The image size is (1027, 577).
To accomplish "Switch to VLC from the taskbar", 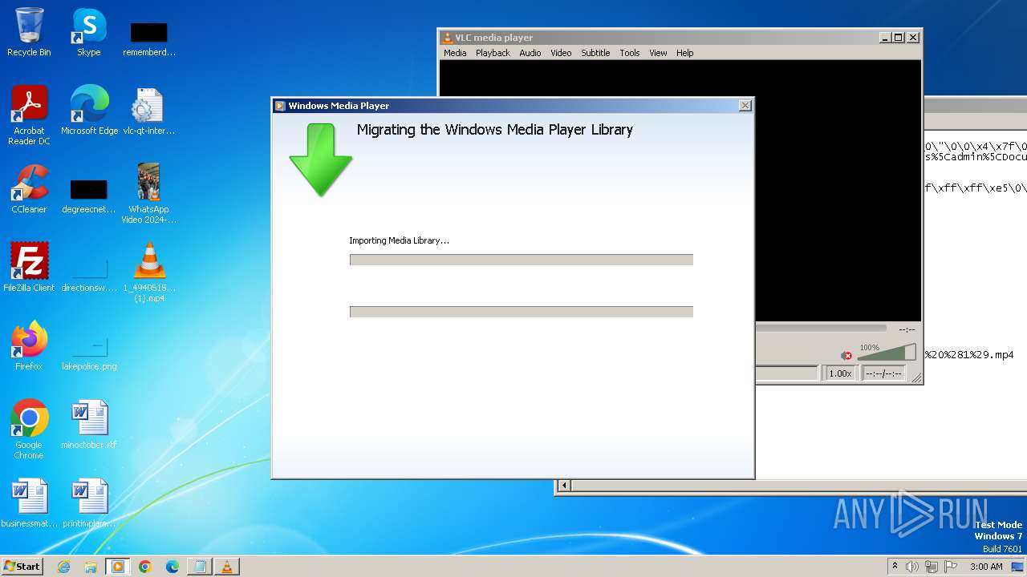I will (227, 567).
